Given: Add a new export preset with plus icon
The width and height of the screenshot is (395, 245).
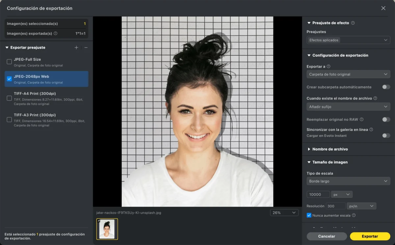Looking at the screenshot, I should 76,48.
